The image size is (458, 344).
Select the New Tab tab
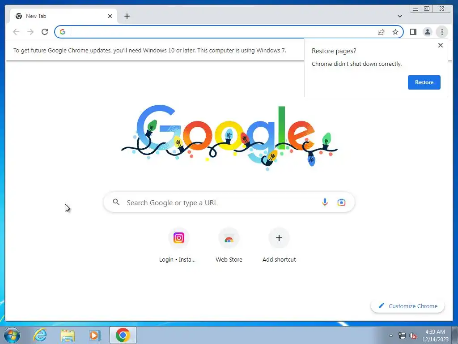tap(64, 16)
